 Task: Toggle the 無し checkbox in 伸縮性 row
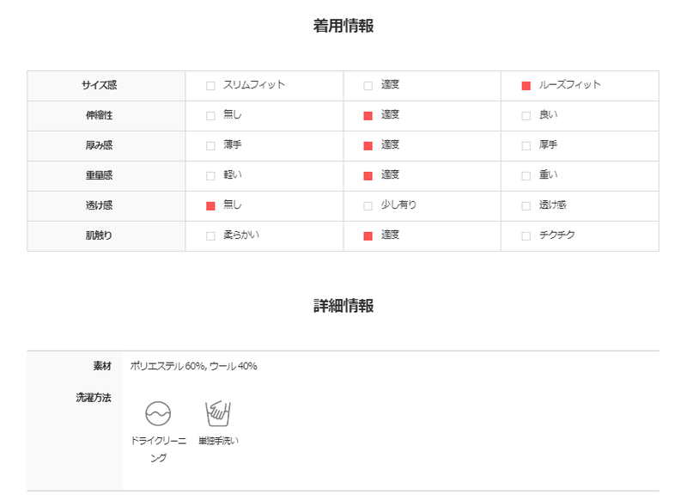pyautogui.click(x=210, y=116)
